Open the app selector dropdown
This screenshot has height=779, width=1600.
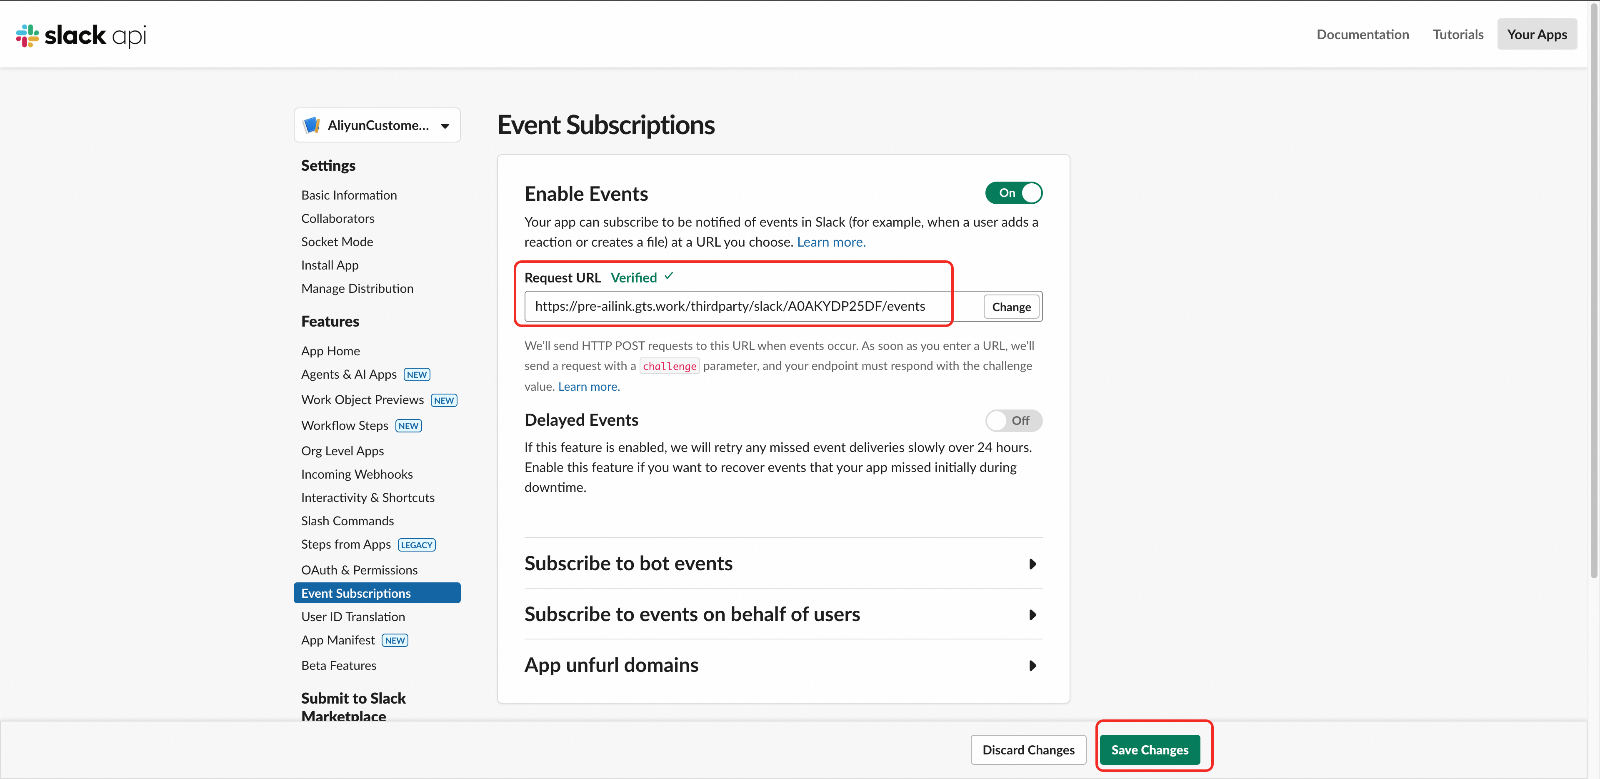tap(377, 125)
